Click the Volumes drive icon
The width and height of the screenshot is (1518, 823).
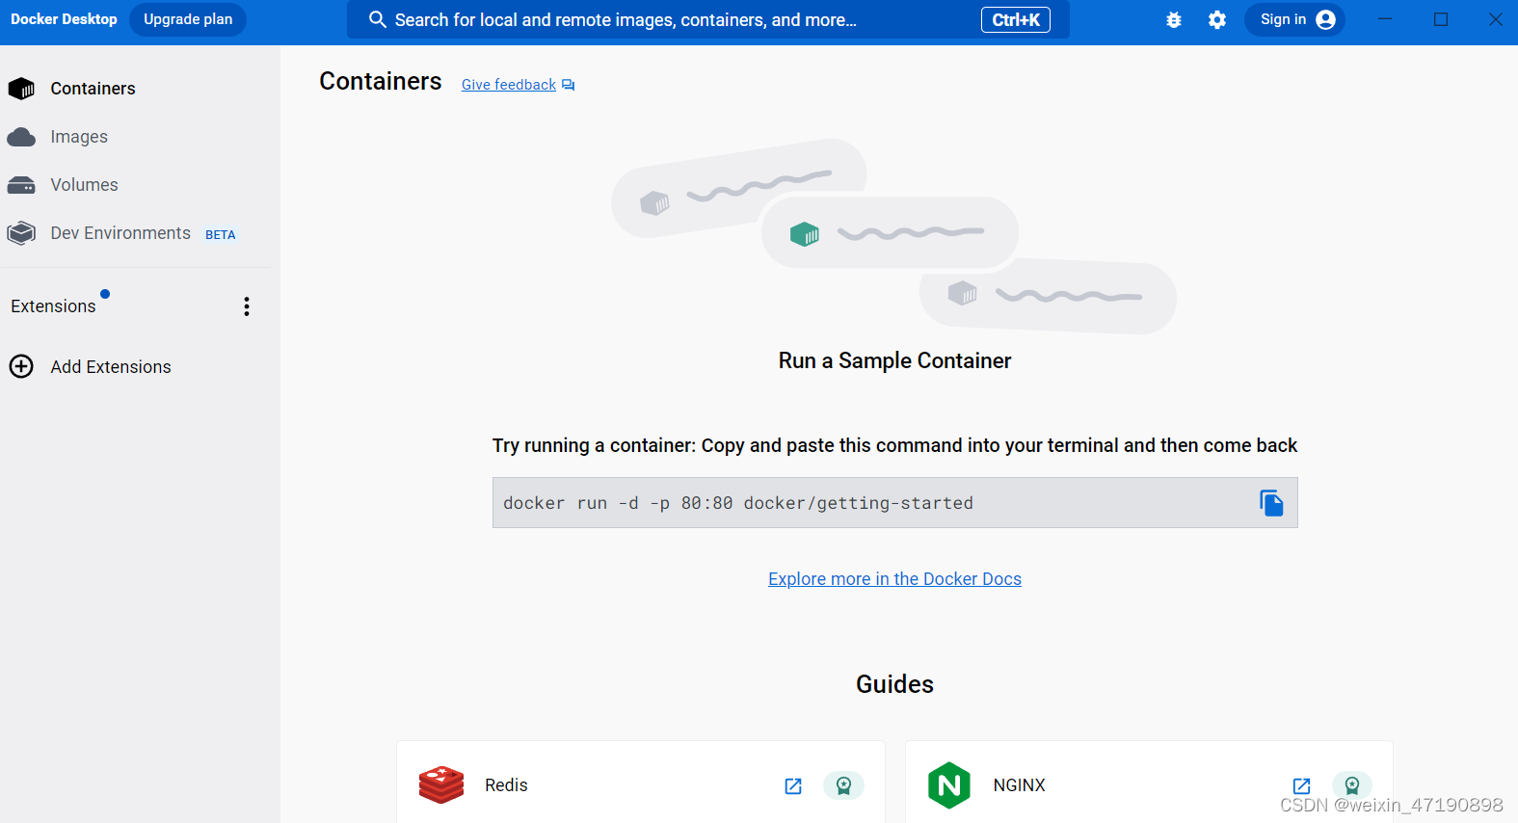coord(21,185)
